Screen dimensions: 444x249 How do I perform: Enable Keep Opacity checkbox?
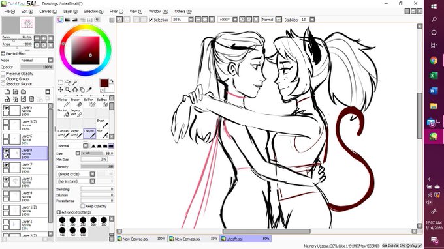pyautogui.click(x=83, y=206)
